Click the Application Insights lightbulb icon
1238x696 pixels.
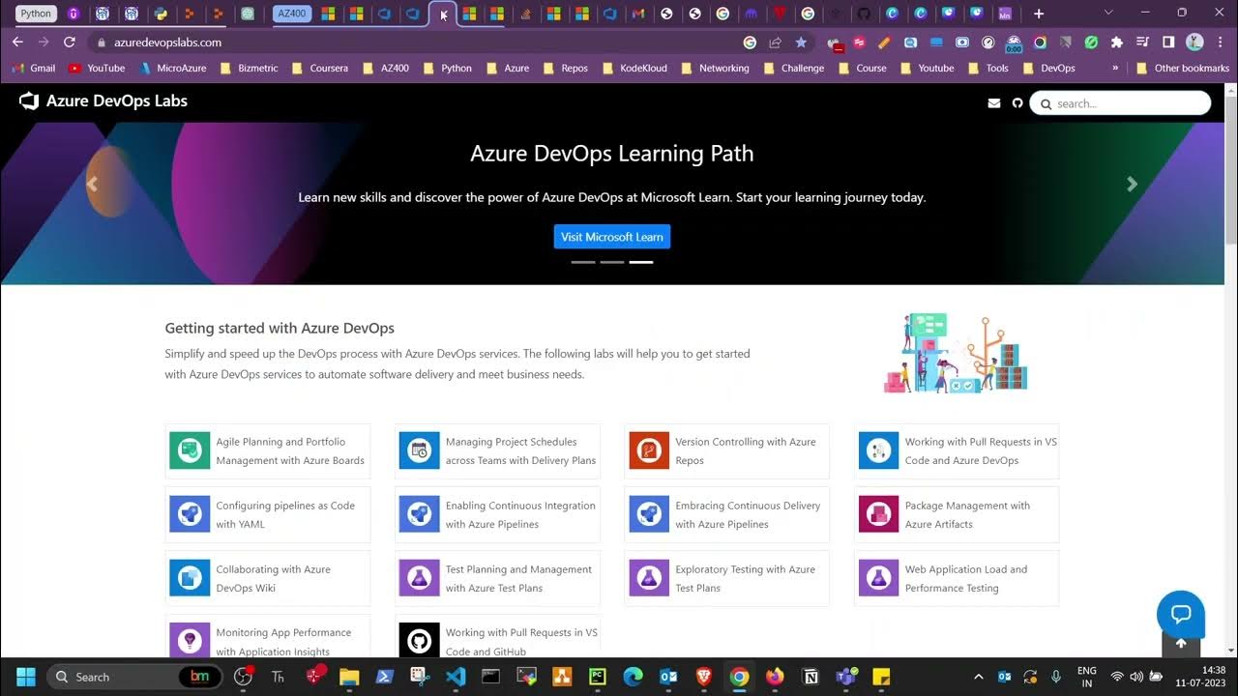click(x=190, y=640)
